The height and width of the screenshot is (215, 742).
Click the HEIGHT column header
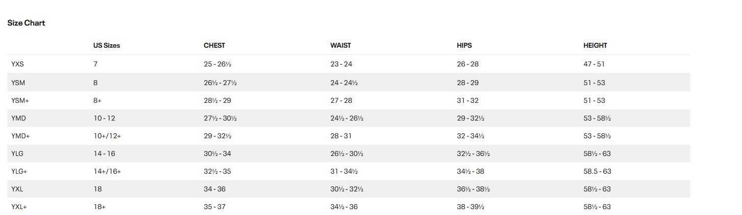[x=595, y=45]
